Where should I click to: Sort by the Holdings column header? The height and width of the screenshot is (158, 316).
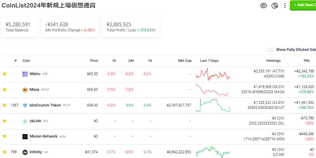coord(273,60)
